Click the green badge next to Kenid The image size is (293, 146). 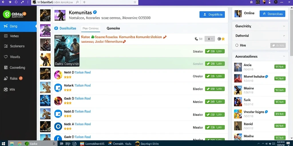(280, 126)
